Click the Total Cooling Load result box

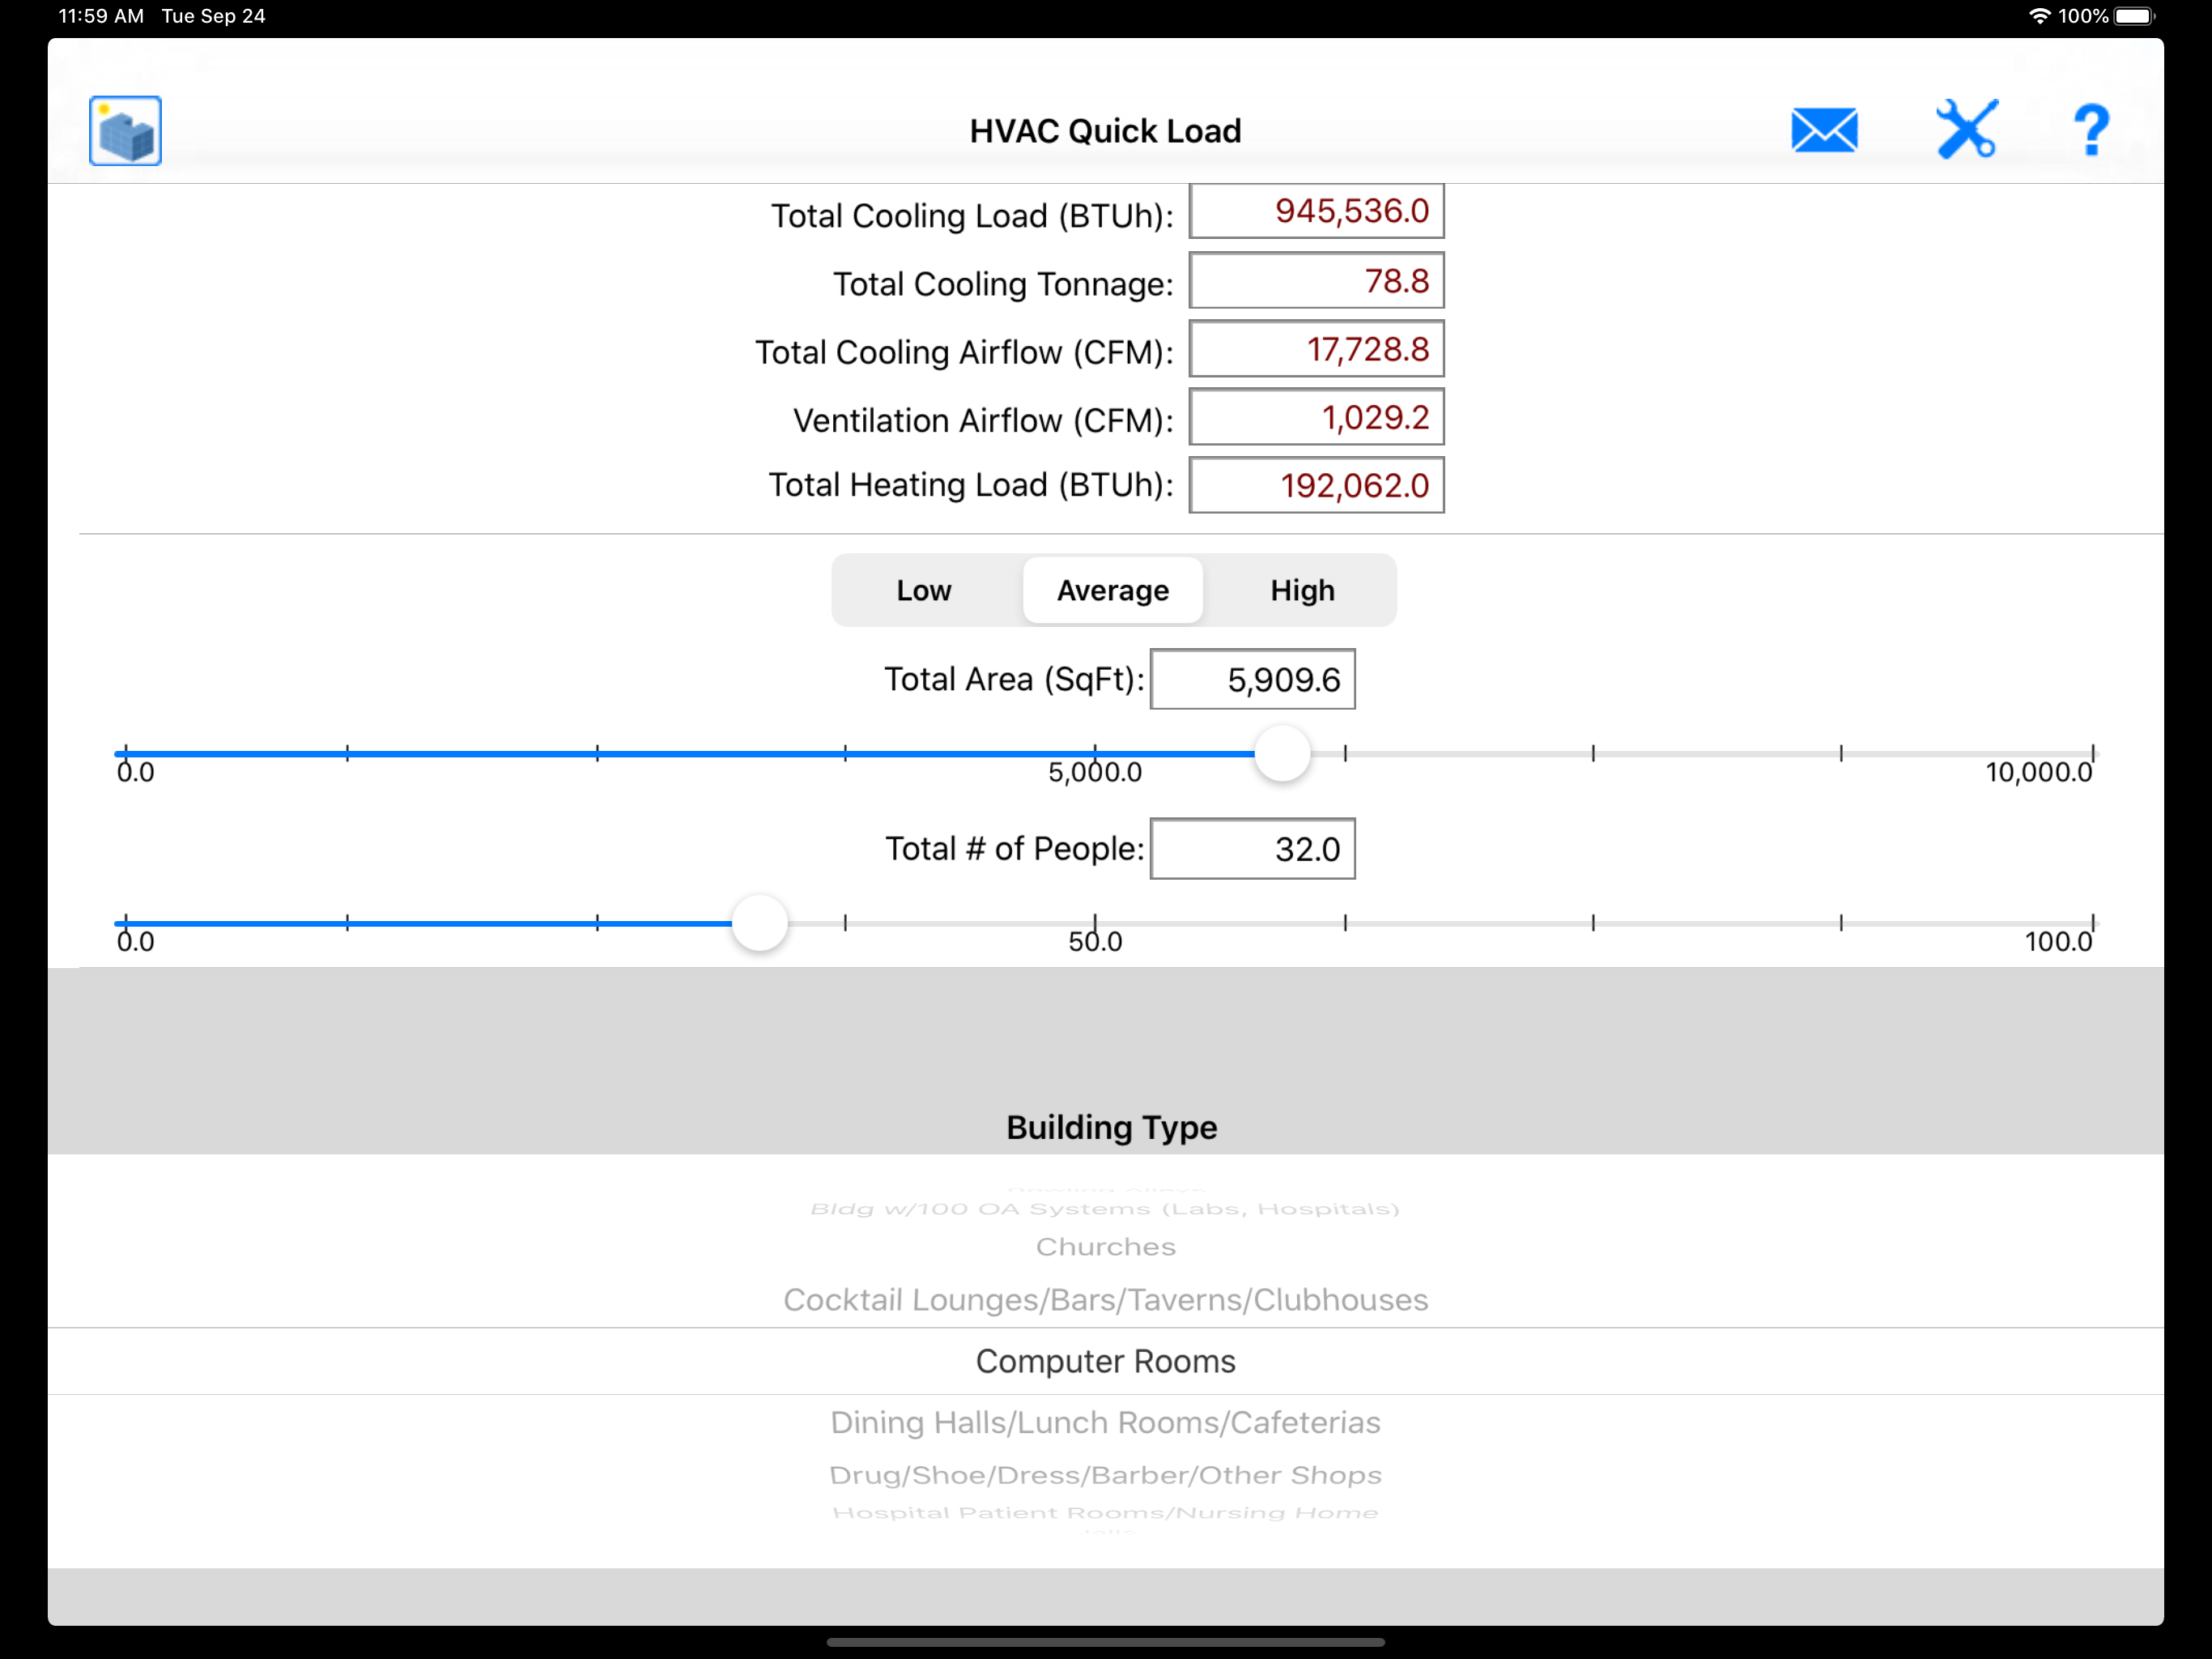pyautogui.click(x=1316, y=211)
